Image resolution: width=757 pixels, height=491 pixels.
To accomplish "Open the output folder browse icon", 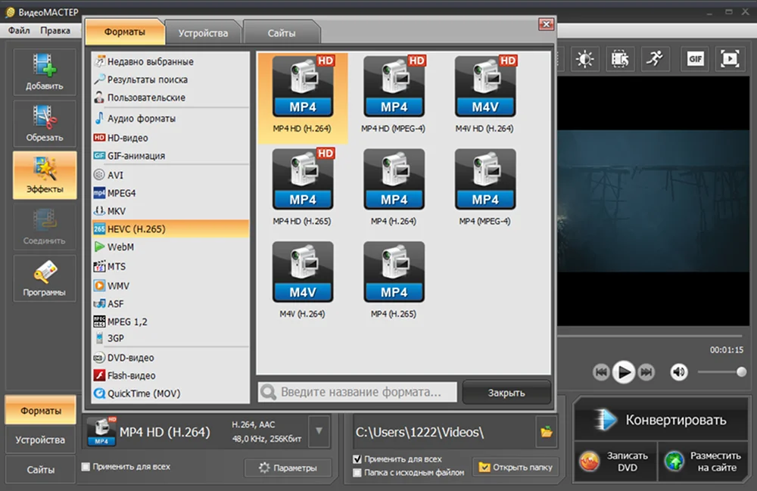I will 547,432.
